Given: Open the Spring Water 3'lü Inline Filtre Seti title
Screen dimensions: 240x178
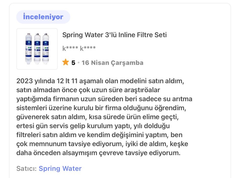Looking at the screenshot, I should pos(114,35).
